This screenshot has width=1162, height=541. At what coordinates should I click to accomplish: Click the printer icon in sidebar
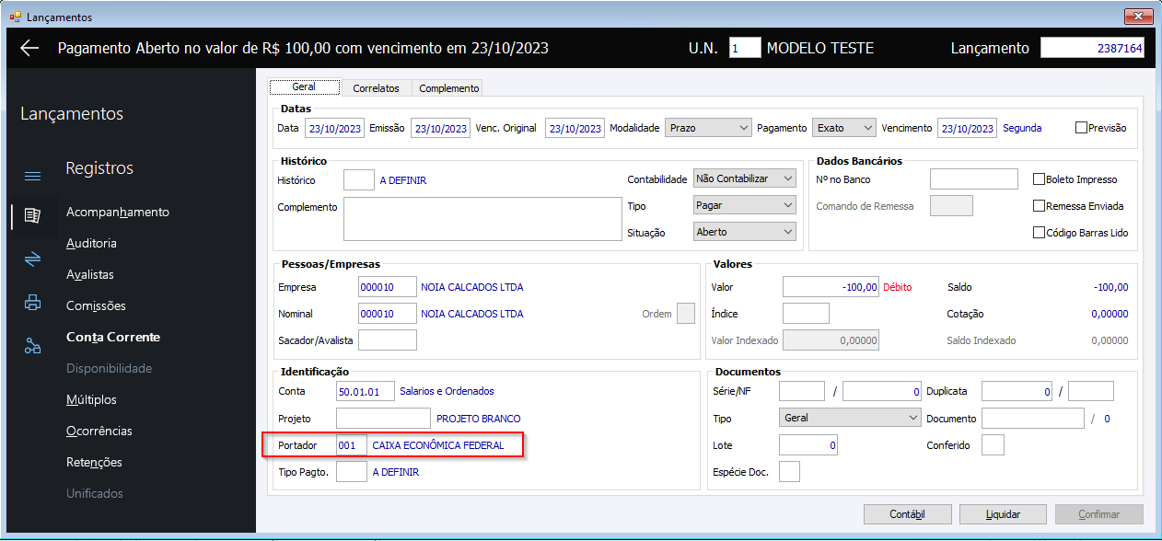click(x=32, y=303)
